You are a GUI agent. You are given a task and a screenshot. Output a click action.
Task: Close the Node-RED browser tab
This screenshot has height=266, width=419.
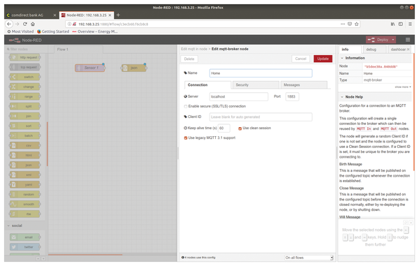pos(110,15)
